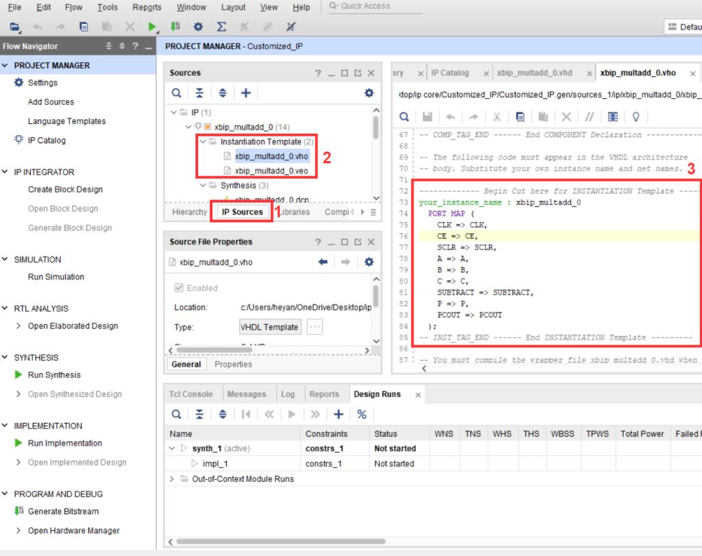The image size is (702, 556).
Task: Collapse the synth_1 run row
Action: (172, 448)
